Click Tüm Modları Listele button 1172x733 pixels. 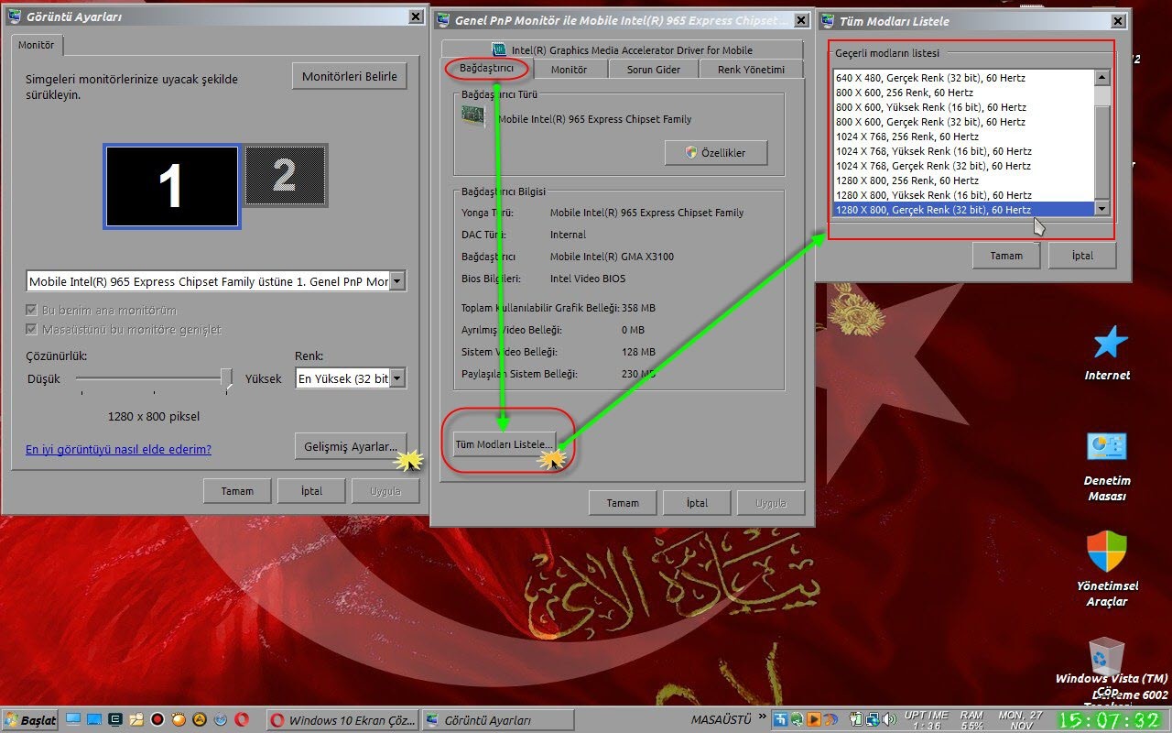coord(505,444)
